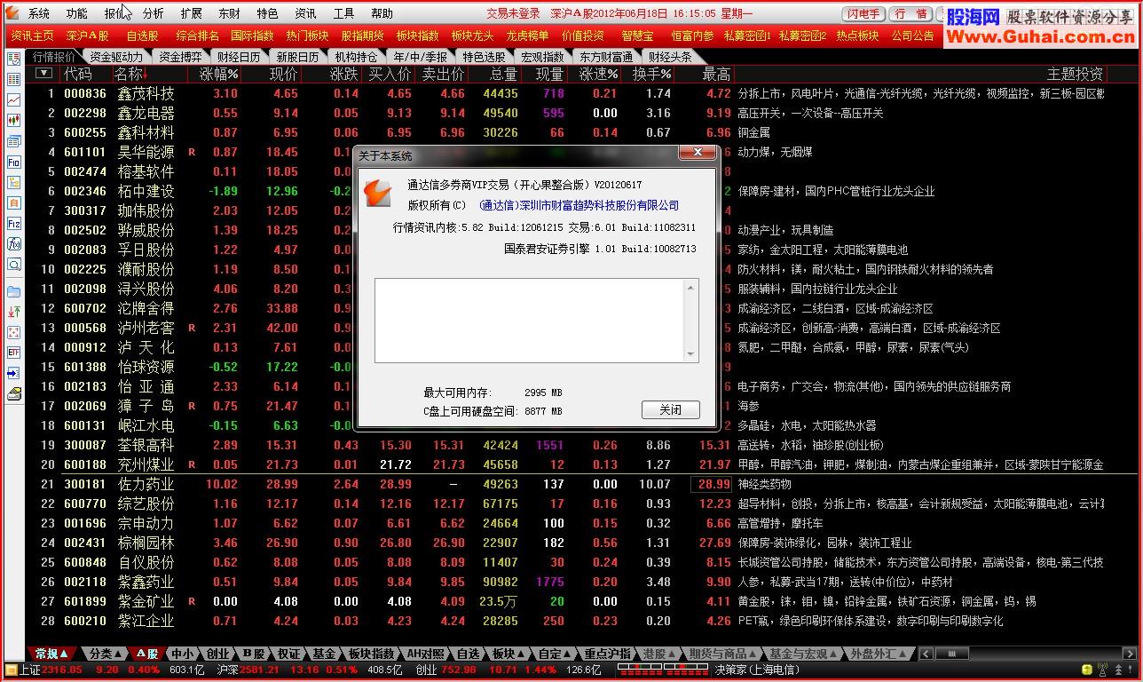This screenshot has width=1143, height=682.
Task: Switch to the 机构持仓 tab
Action: 355,57
